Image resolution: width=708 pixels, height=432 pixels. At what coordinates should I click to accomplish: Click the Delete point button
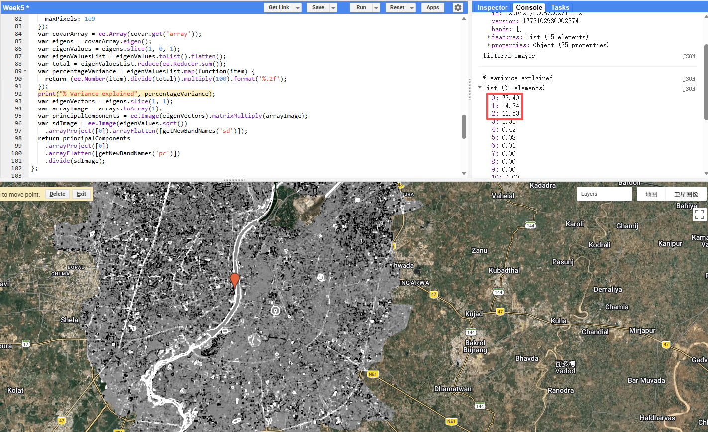[57, 194]
